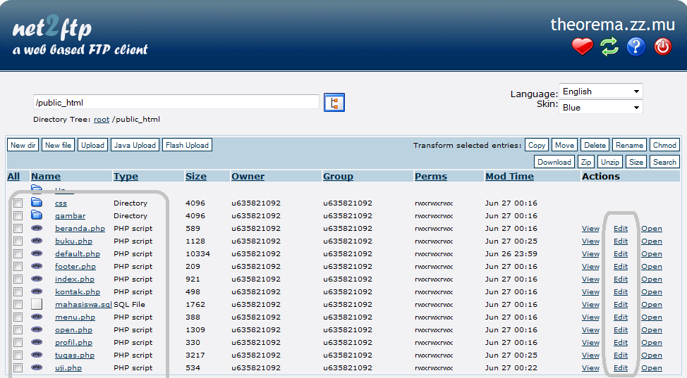The width and height of the screenshot is (687, 378).
Task: Click the Search button
Action: [664, 162]
